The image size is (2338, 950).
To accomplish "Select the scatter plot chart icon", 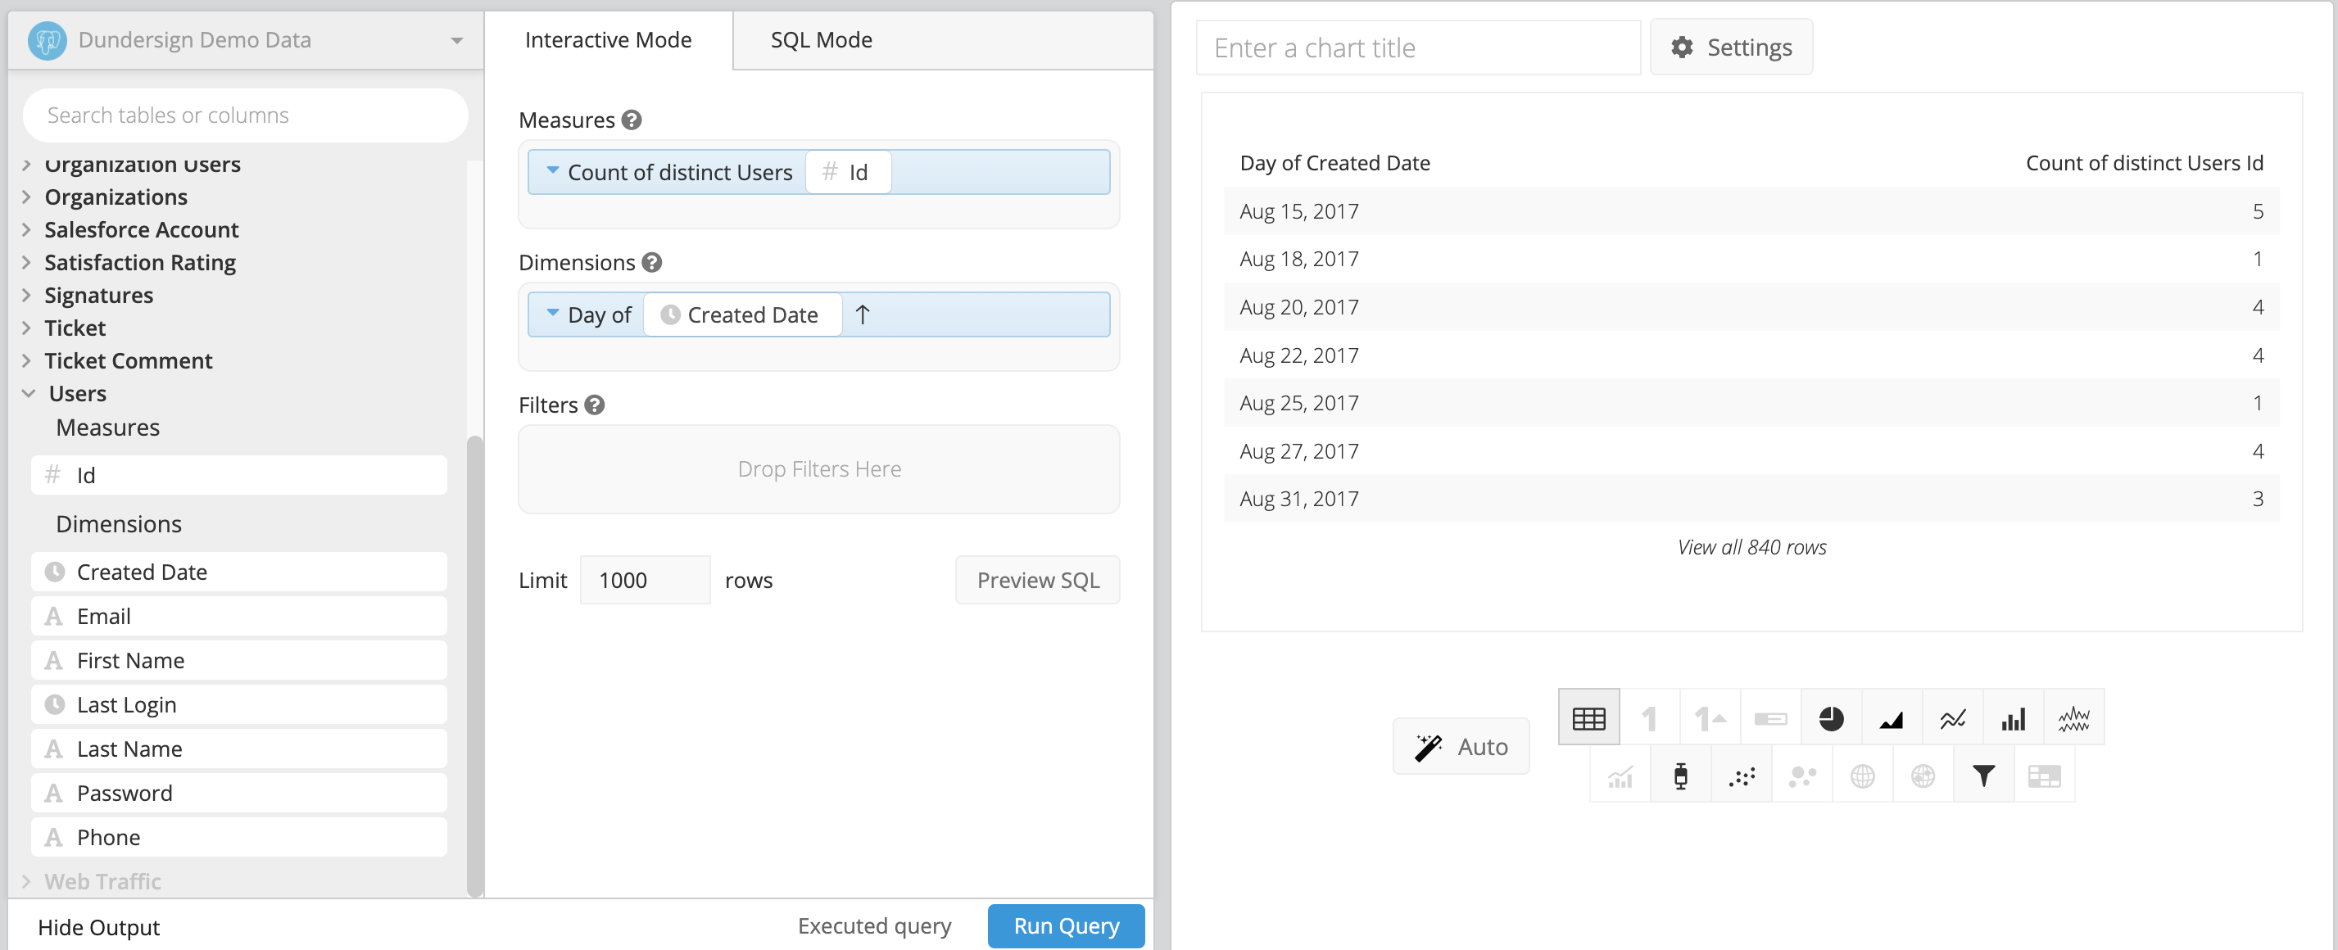I will coord(1742,776).
